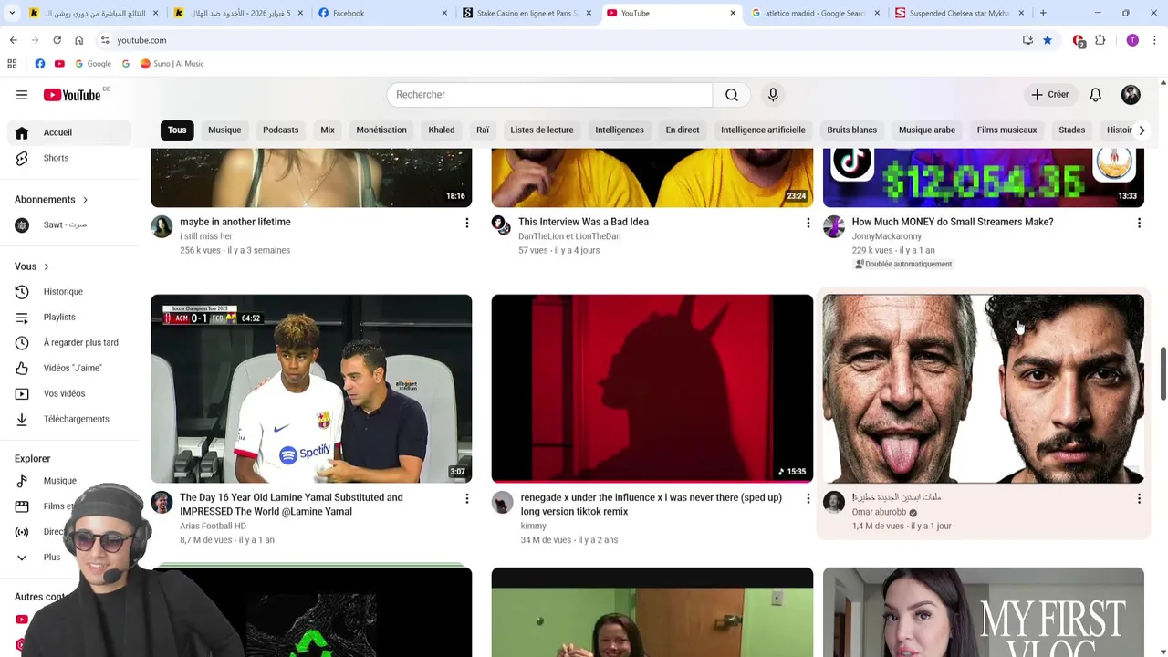
Task: Switch to the Facebook browser tab
Action: [x=381, y=13]
